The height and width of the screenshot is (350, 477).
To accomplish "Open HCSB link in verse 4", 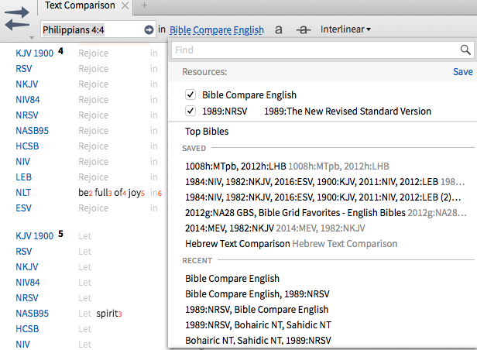I will point(27,146).
